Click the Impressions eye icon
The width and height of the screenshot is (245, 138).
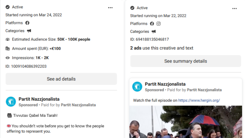(x=8, y=58)
